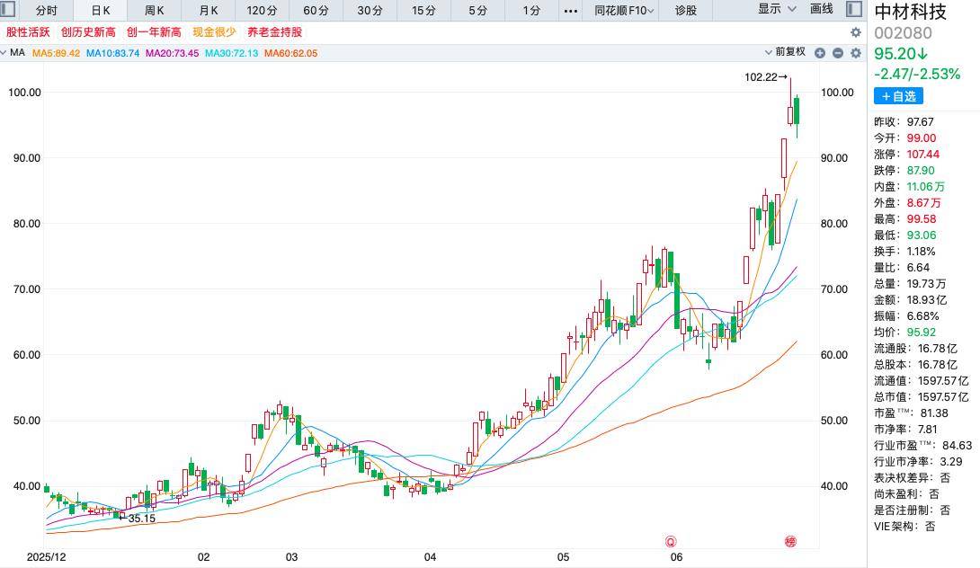This screenshot has height=568, width=980.
Task: Toggle the right sidebar panel icon
Action: coord(854,9)
